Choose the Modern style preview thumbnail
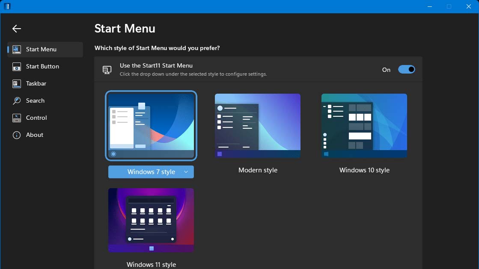This screenshot has height=269, width=479. [258, 125]
